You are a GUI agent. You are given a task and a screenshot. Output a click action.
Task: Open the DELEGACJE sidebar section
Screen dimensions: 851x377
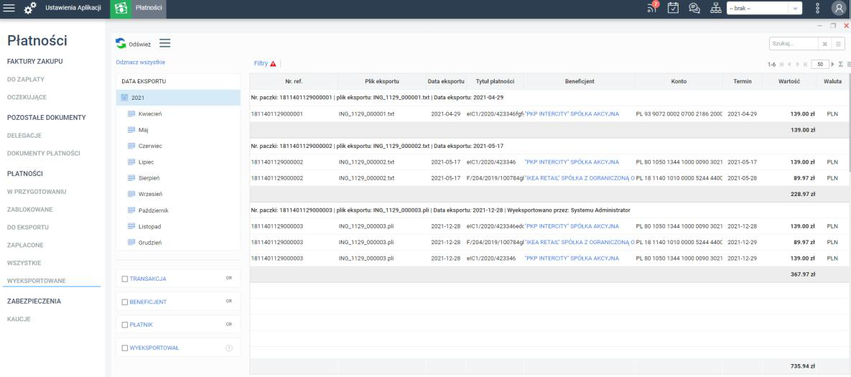click(24, 136)
